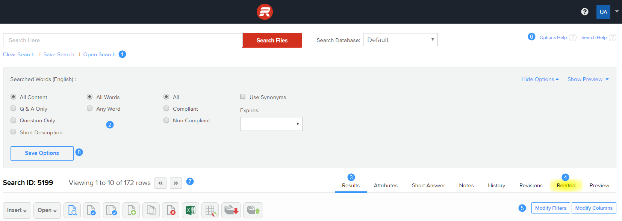Switch to the Attributes tab
Viewport: 622px width, 221px height.
[x=386, y=185]
